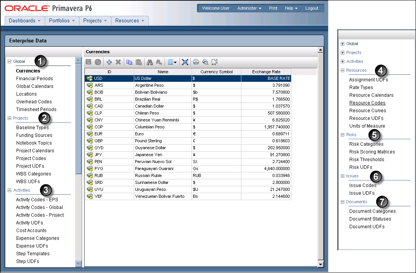The height and width of the screenshot is (273, 416).
Task: Click the Cancel changes circle icon
Action: (98, 62)
